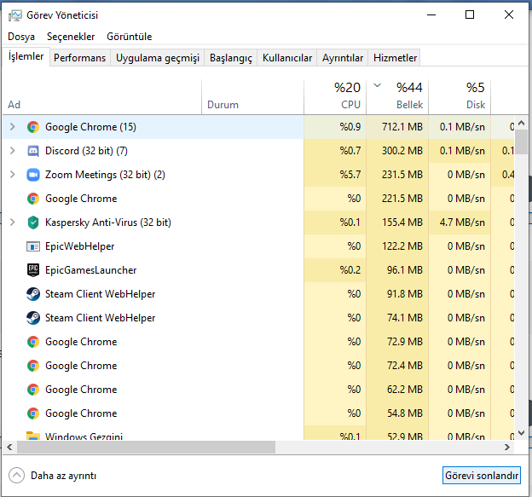Click the EpicGamesLauncher icon
532x497 pixels.
coord(33,270)
